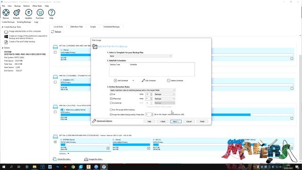Click the empty schedules list box
The height and width of the screenshot is (170, 302).
click(x=152, y=69)
